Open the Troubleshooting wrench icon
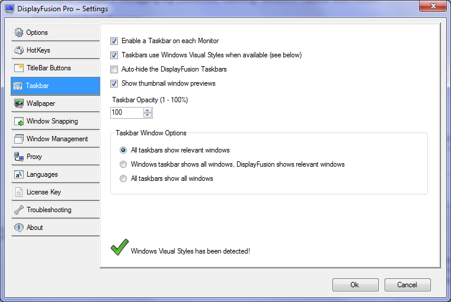This screenshot has height=302, width=451. (x=19, y=210)
